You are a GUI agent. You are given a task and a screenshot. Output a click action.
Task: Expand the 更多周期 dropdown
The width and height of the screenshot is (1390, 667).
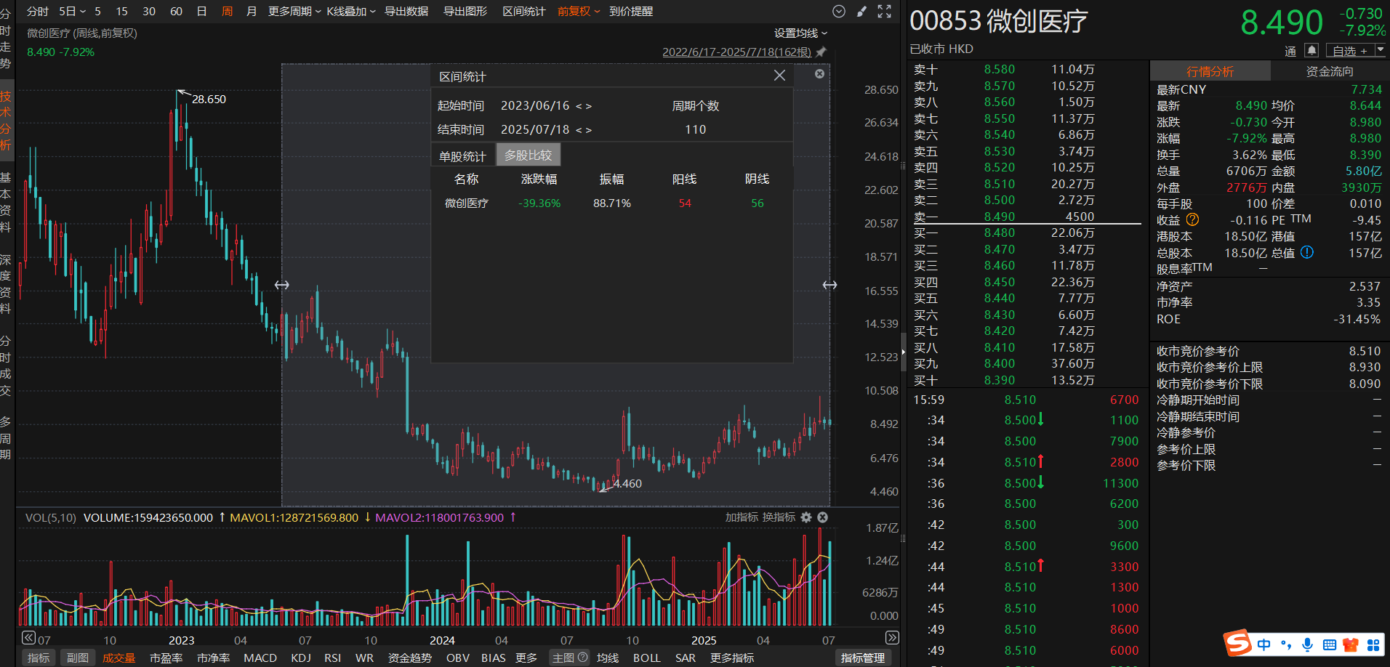tap(294, 12)
